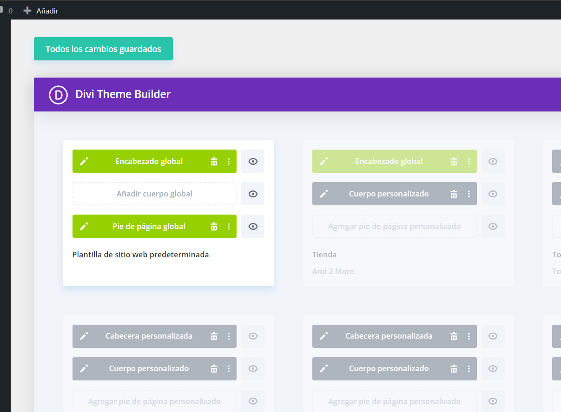Toggle Cuerpo personalizado visibility in card below default template

[x=253, y=368]
